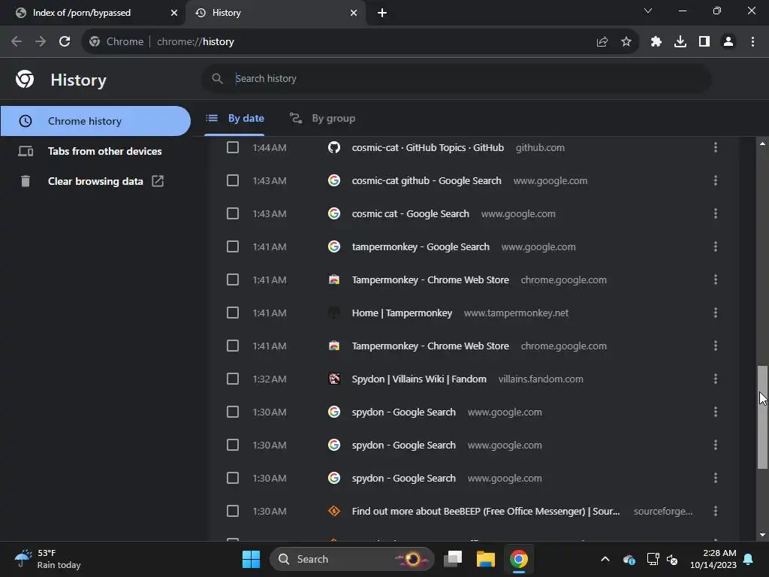Click the address bar URL chrome://history

tap(195, 42)
